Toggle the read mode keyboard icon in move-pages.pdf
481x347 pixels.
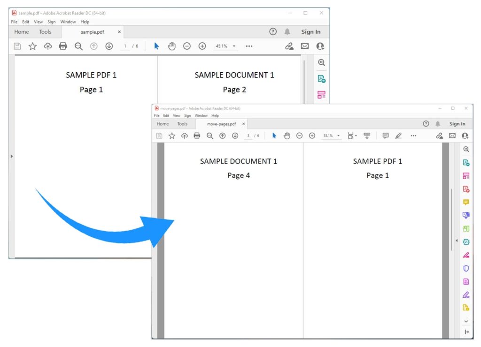[367, 136]
